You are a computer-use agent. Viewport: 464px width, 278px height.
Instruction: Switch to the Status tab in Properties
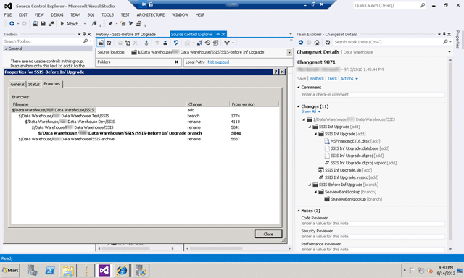[x=34, y=84]
